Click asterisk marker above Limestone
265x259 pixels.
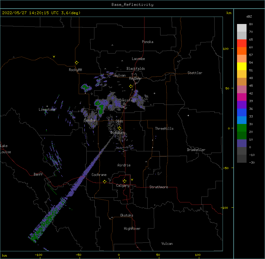coord(47,106)
